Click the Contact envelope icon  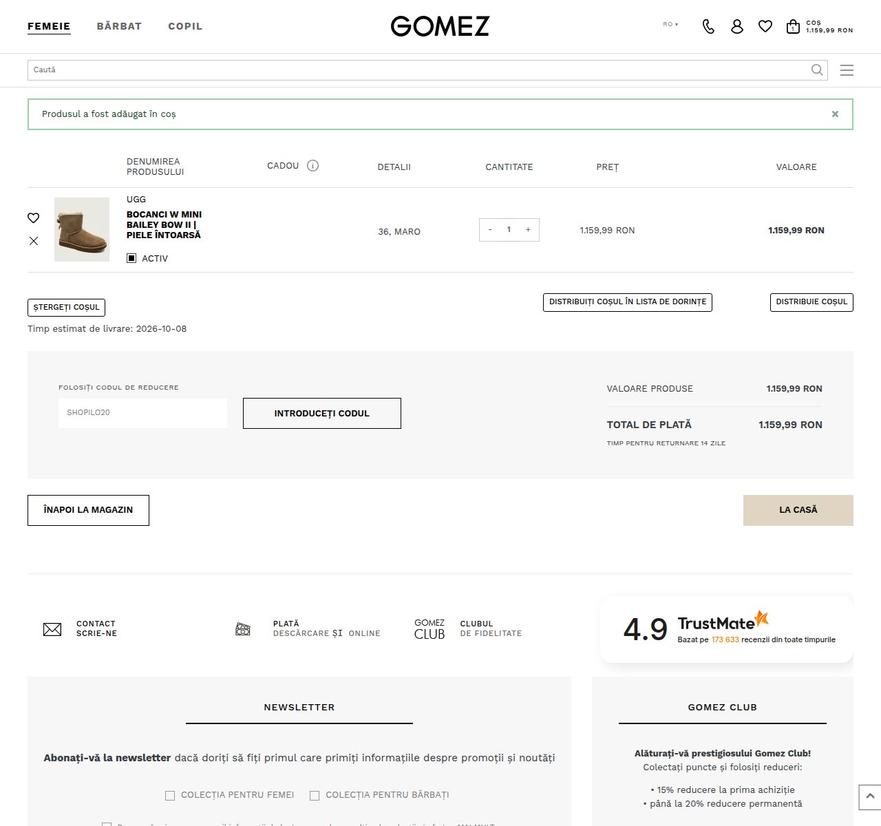pos(52,629)
